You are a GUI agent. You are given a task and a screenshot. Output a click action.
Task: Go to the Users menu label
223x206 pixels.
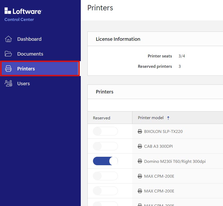click(24, 84)
